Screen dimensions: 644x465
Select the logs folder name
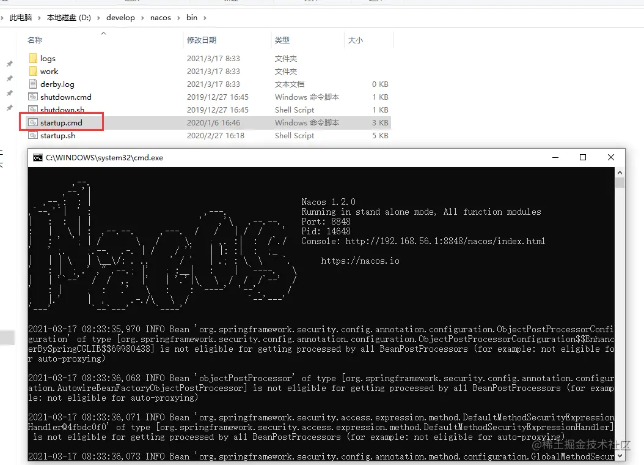(x=48, y=58)
